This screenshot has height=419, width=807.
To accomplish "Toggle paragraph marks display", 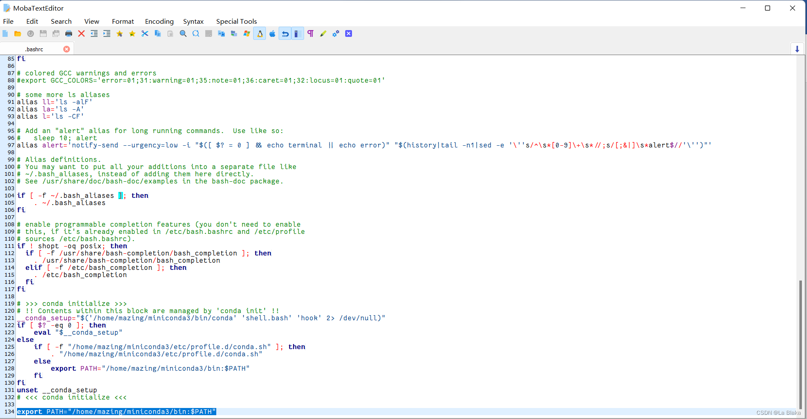I will tap(310, 33).
